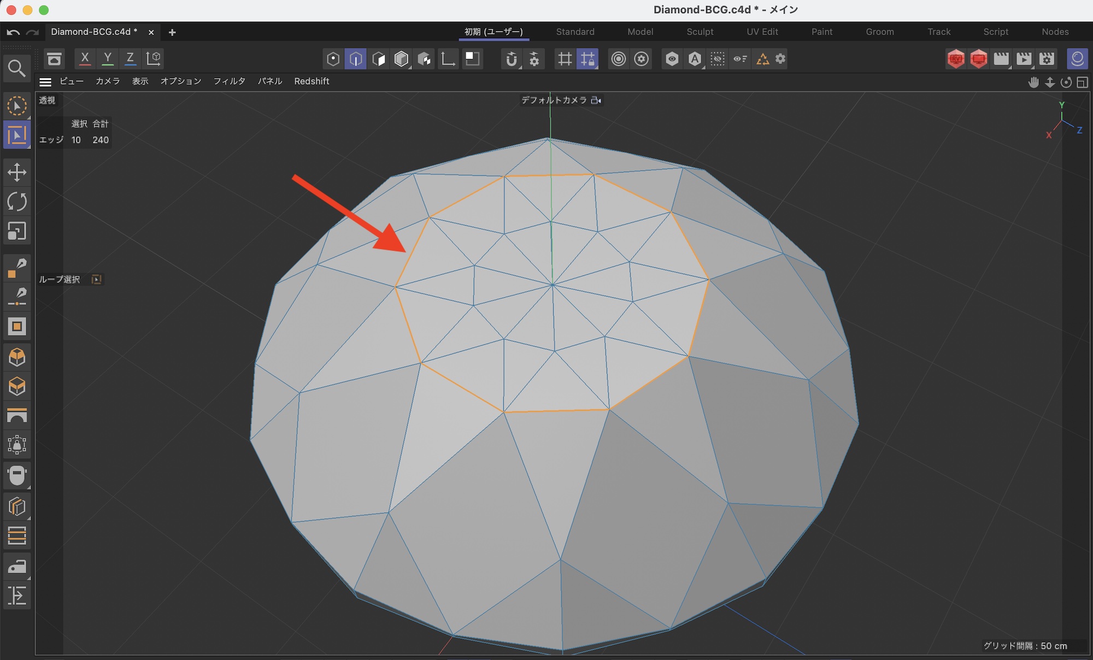Select the Rotate tool
The width and height of the screenshot is (1093, 660).
17,202
